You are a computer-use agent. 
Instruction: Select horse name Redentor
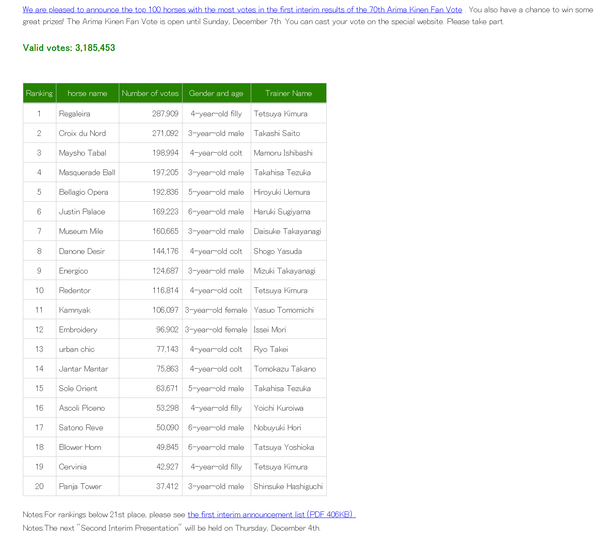[75, 290]
